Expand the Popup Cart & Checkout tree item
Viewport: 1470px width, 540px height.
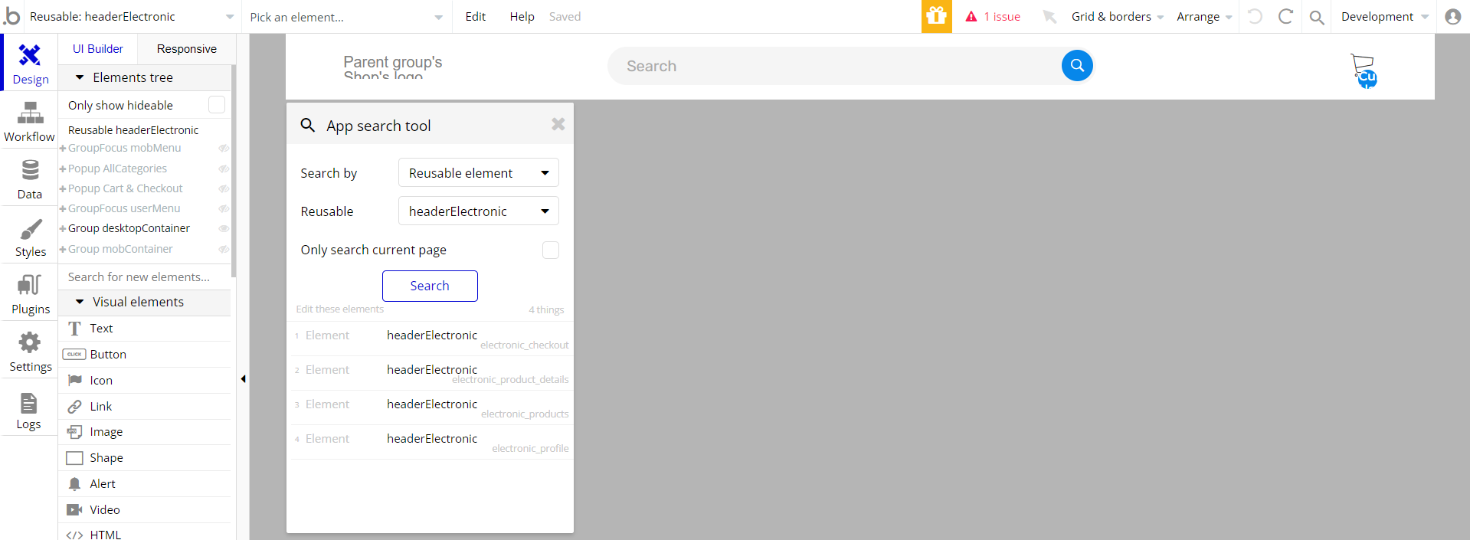(x=63, y=188)
